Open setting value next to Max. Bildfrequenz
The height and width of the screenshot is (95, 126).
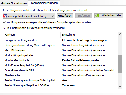84,50
